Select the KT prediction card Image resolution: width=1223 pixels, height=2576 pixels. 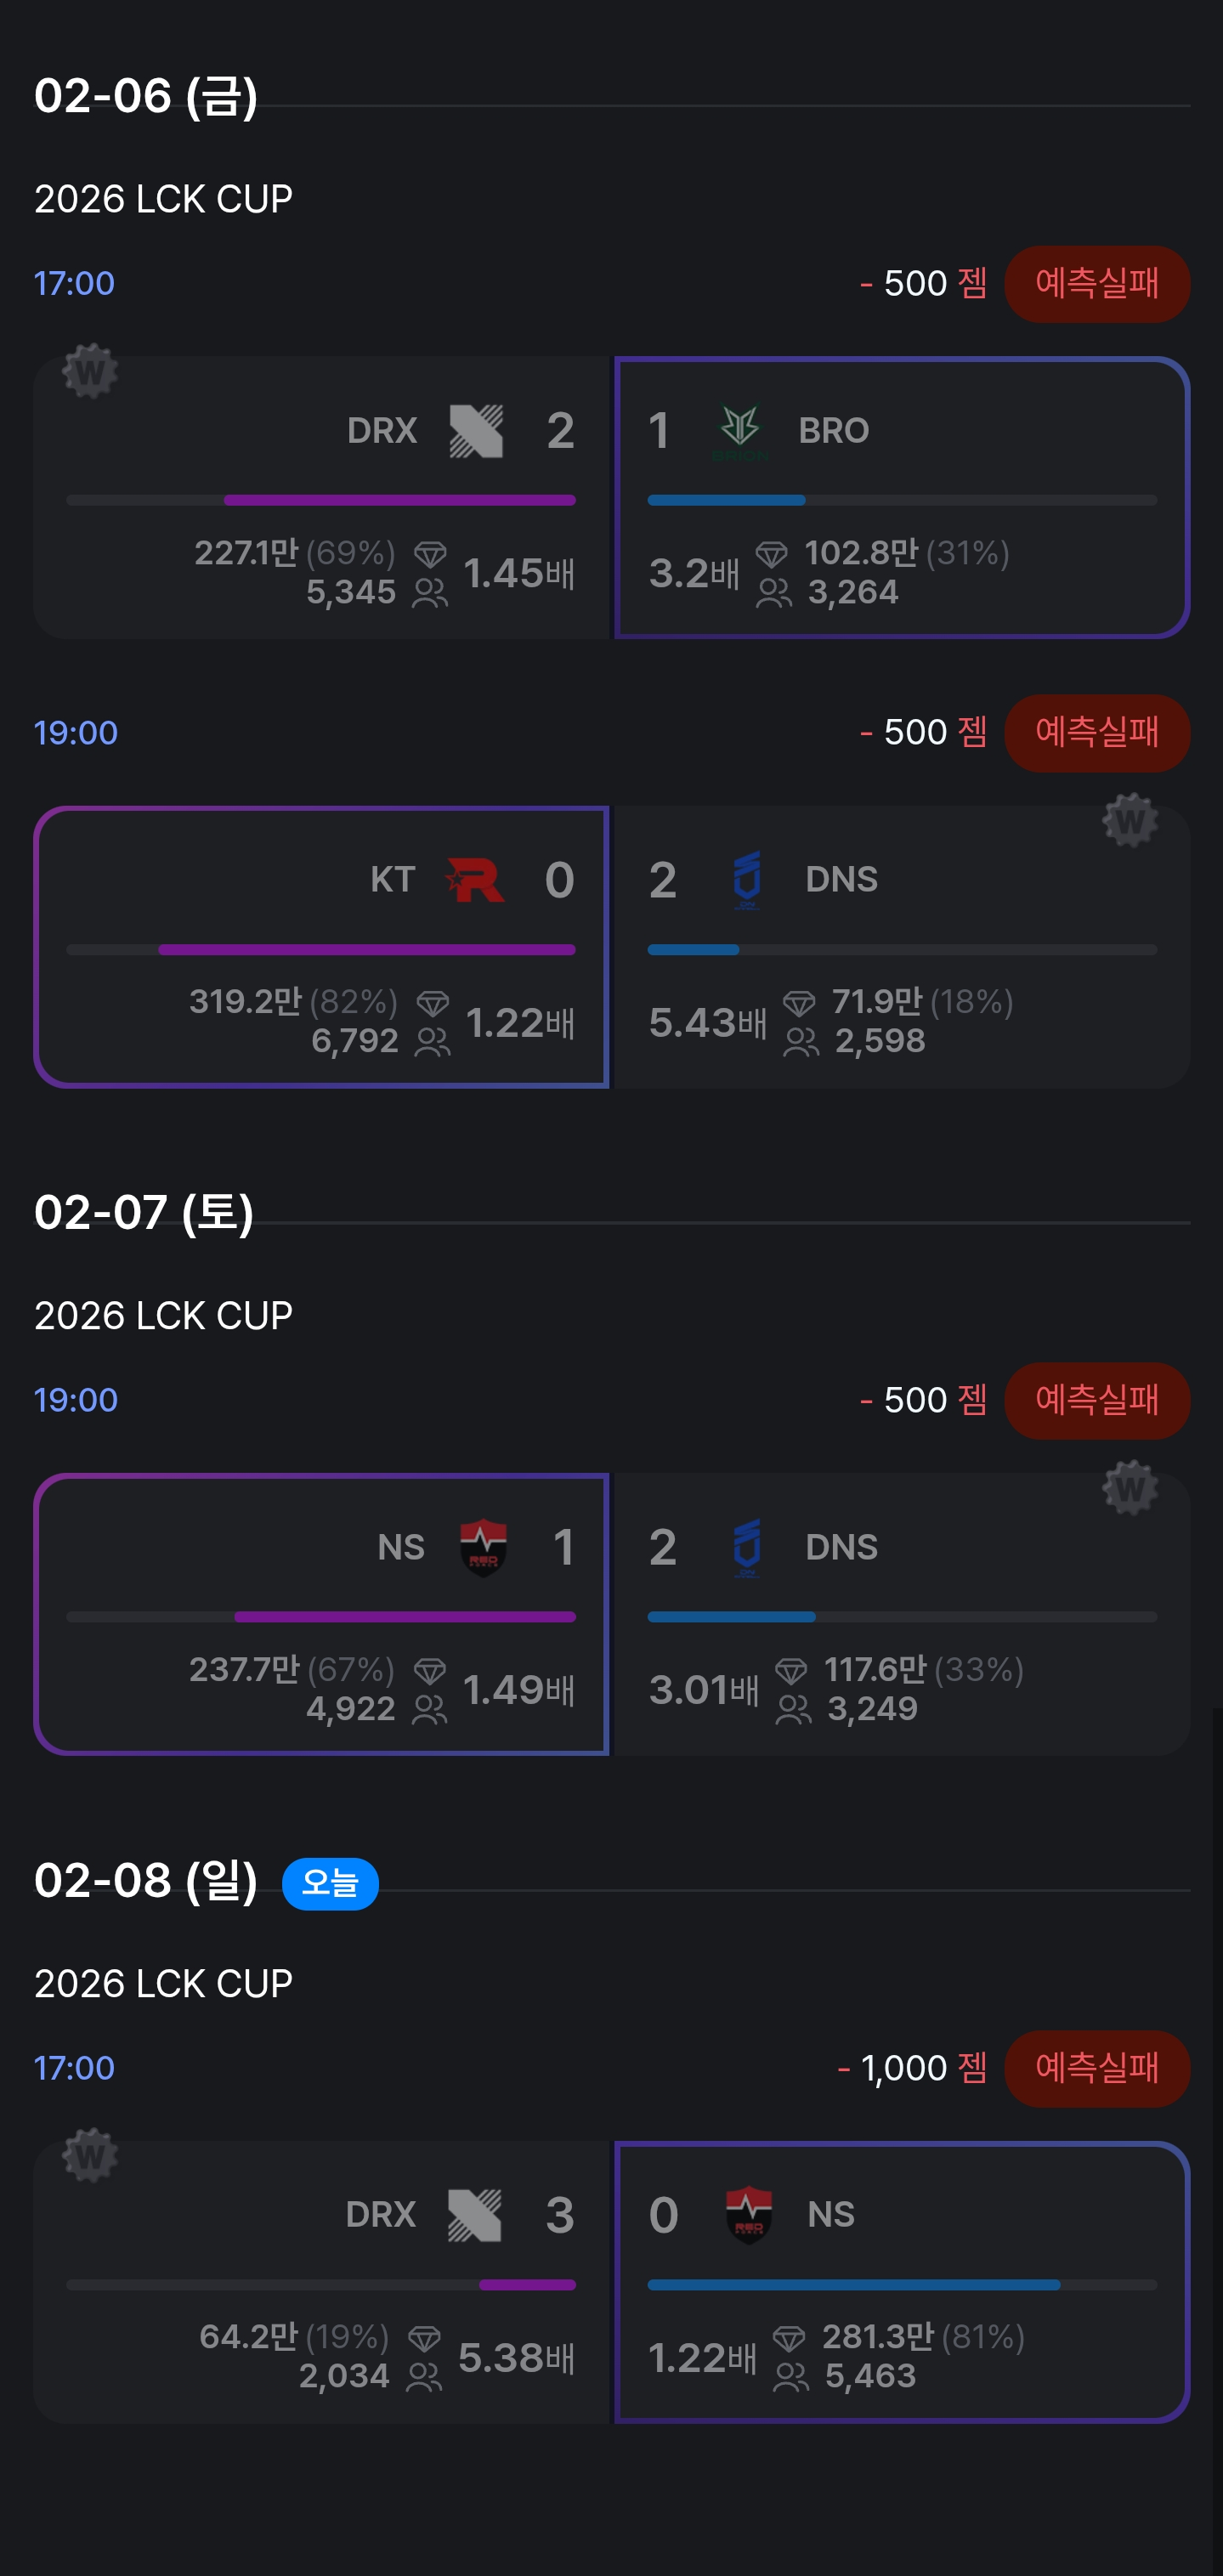[x=321, y=946]
